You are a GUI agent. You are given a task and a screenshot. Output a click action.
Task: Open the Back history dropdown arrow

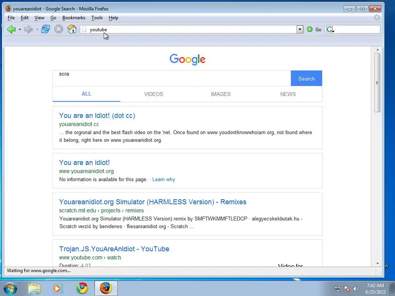[x=20, y=29]
